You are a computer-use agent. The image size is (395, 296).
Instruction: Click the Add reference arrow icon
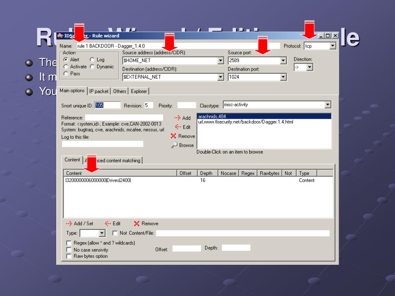click(177, 118)
